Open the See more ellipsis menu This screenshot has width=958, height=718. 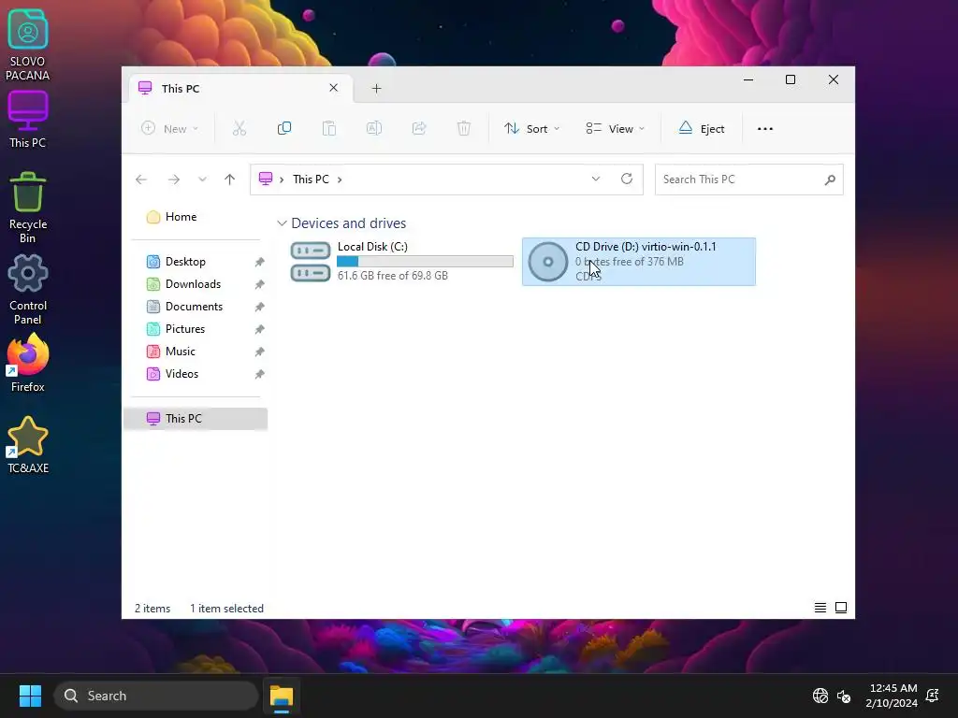point(765,129)
